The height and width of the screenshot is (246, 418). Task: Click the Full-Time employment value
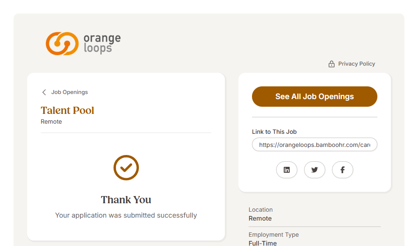263,243
